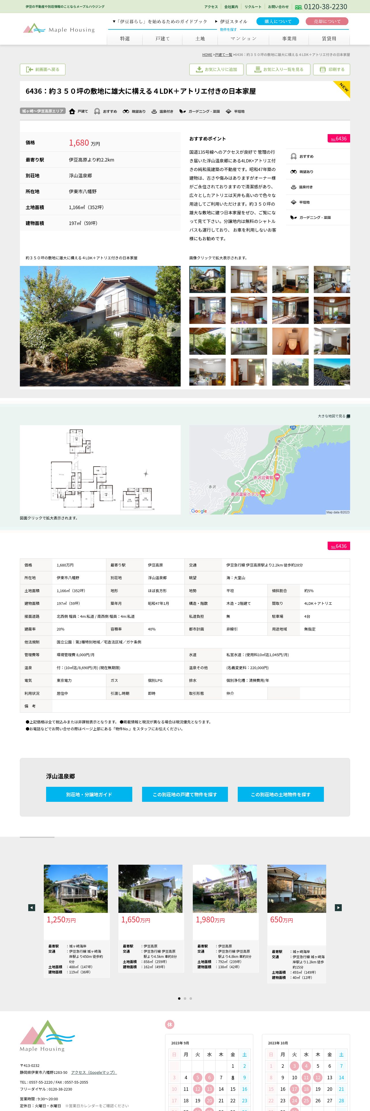This screenshot has width=370, height=1111.
Task: Click the Maple Housing header logo
Action: click(58, 29)
